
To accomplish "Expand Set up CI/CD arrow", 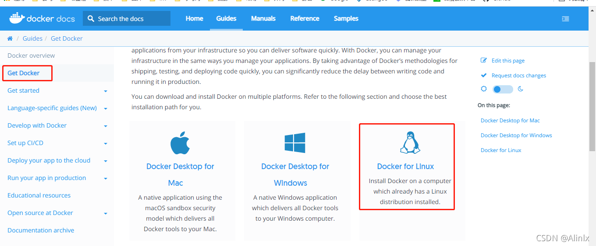I will tap(106, 144).
